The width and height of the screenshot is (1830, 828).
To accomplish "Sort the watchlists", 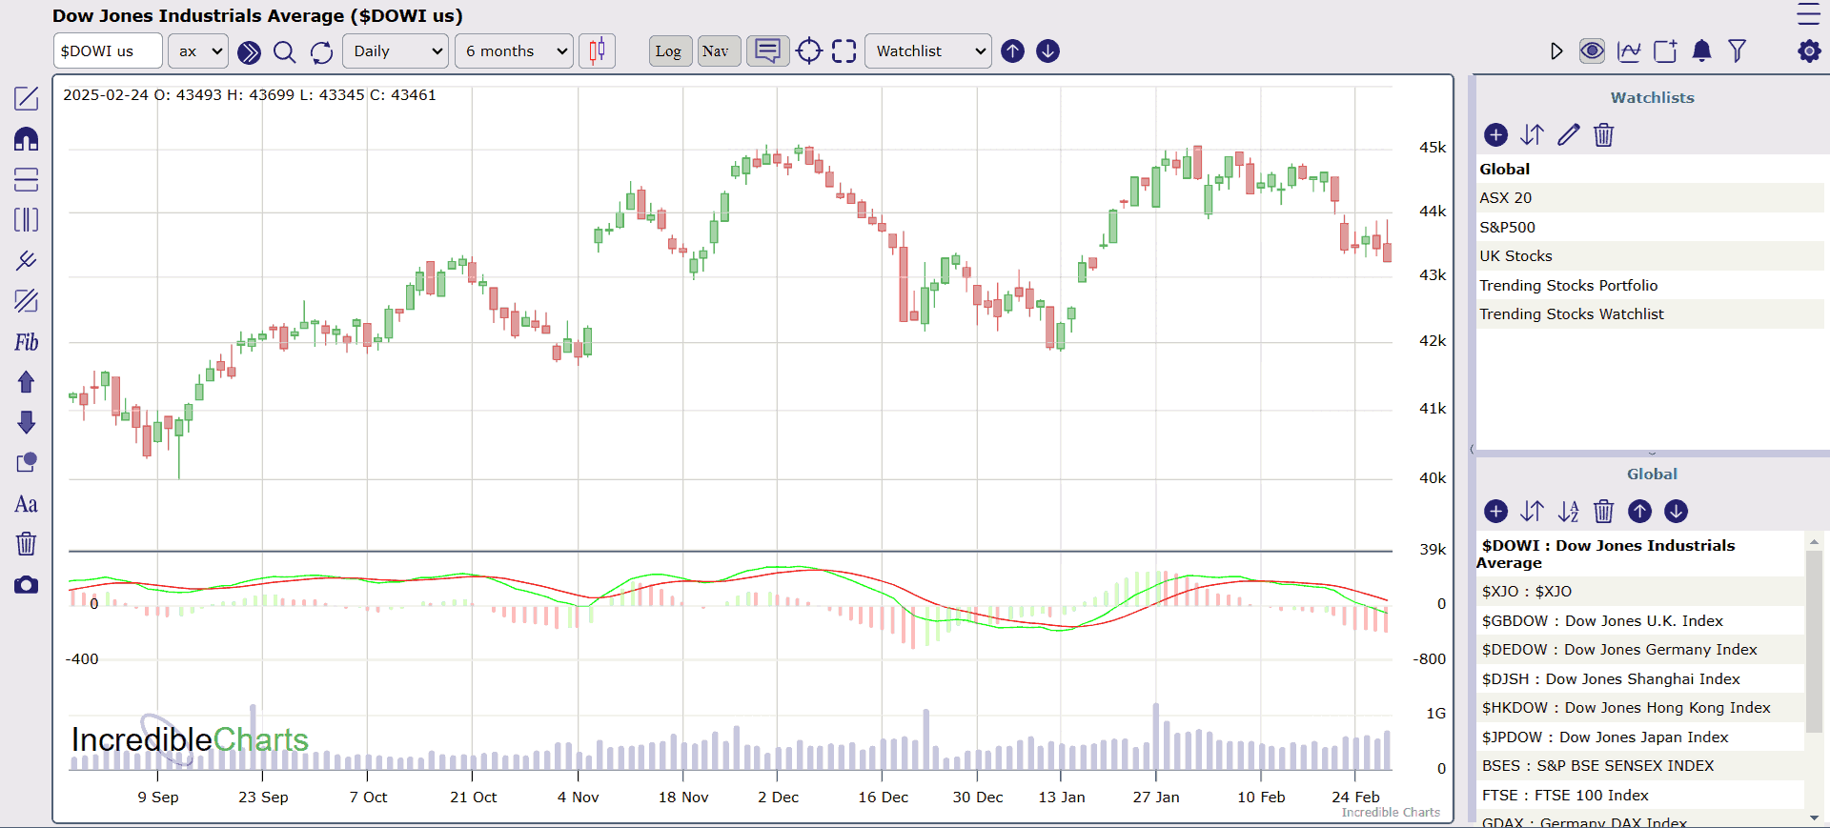I will (1532, 135).
